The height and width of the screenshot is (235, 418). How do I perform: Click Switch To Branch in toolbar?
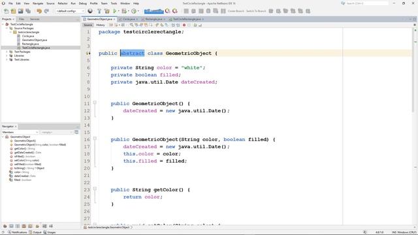point(256,11)
